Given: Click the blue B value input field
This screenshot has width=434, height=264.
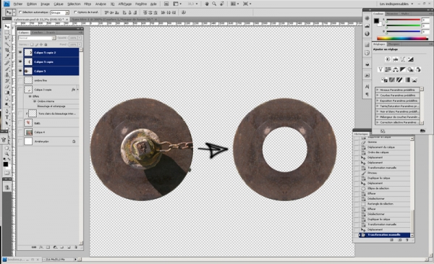Looking at the screenshot, I should point(426,32).
